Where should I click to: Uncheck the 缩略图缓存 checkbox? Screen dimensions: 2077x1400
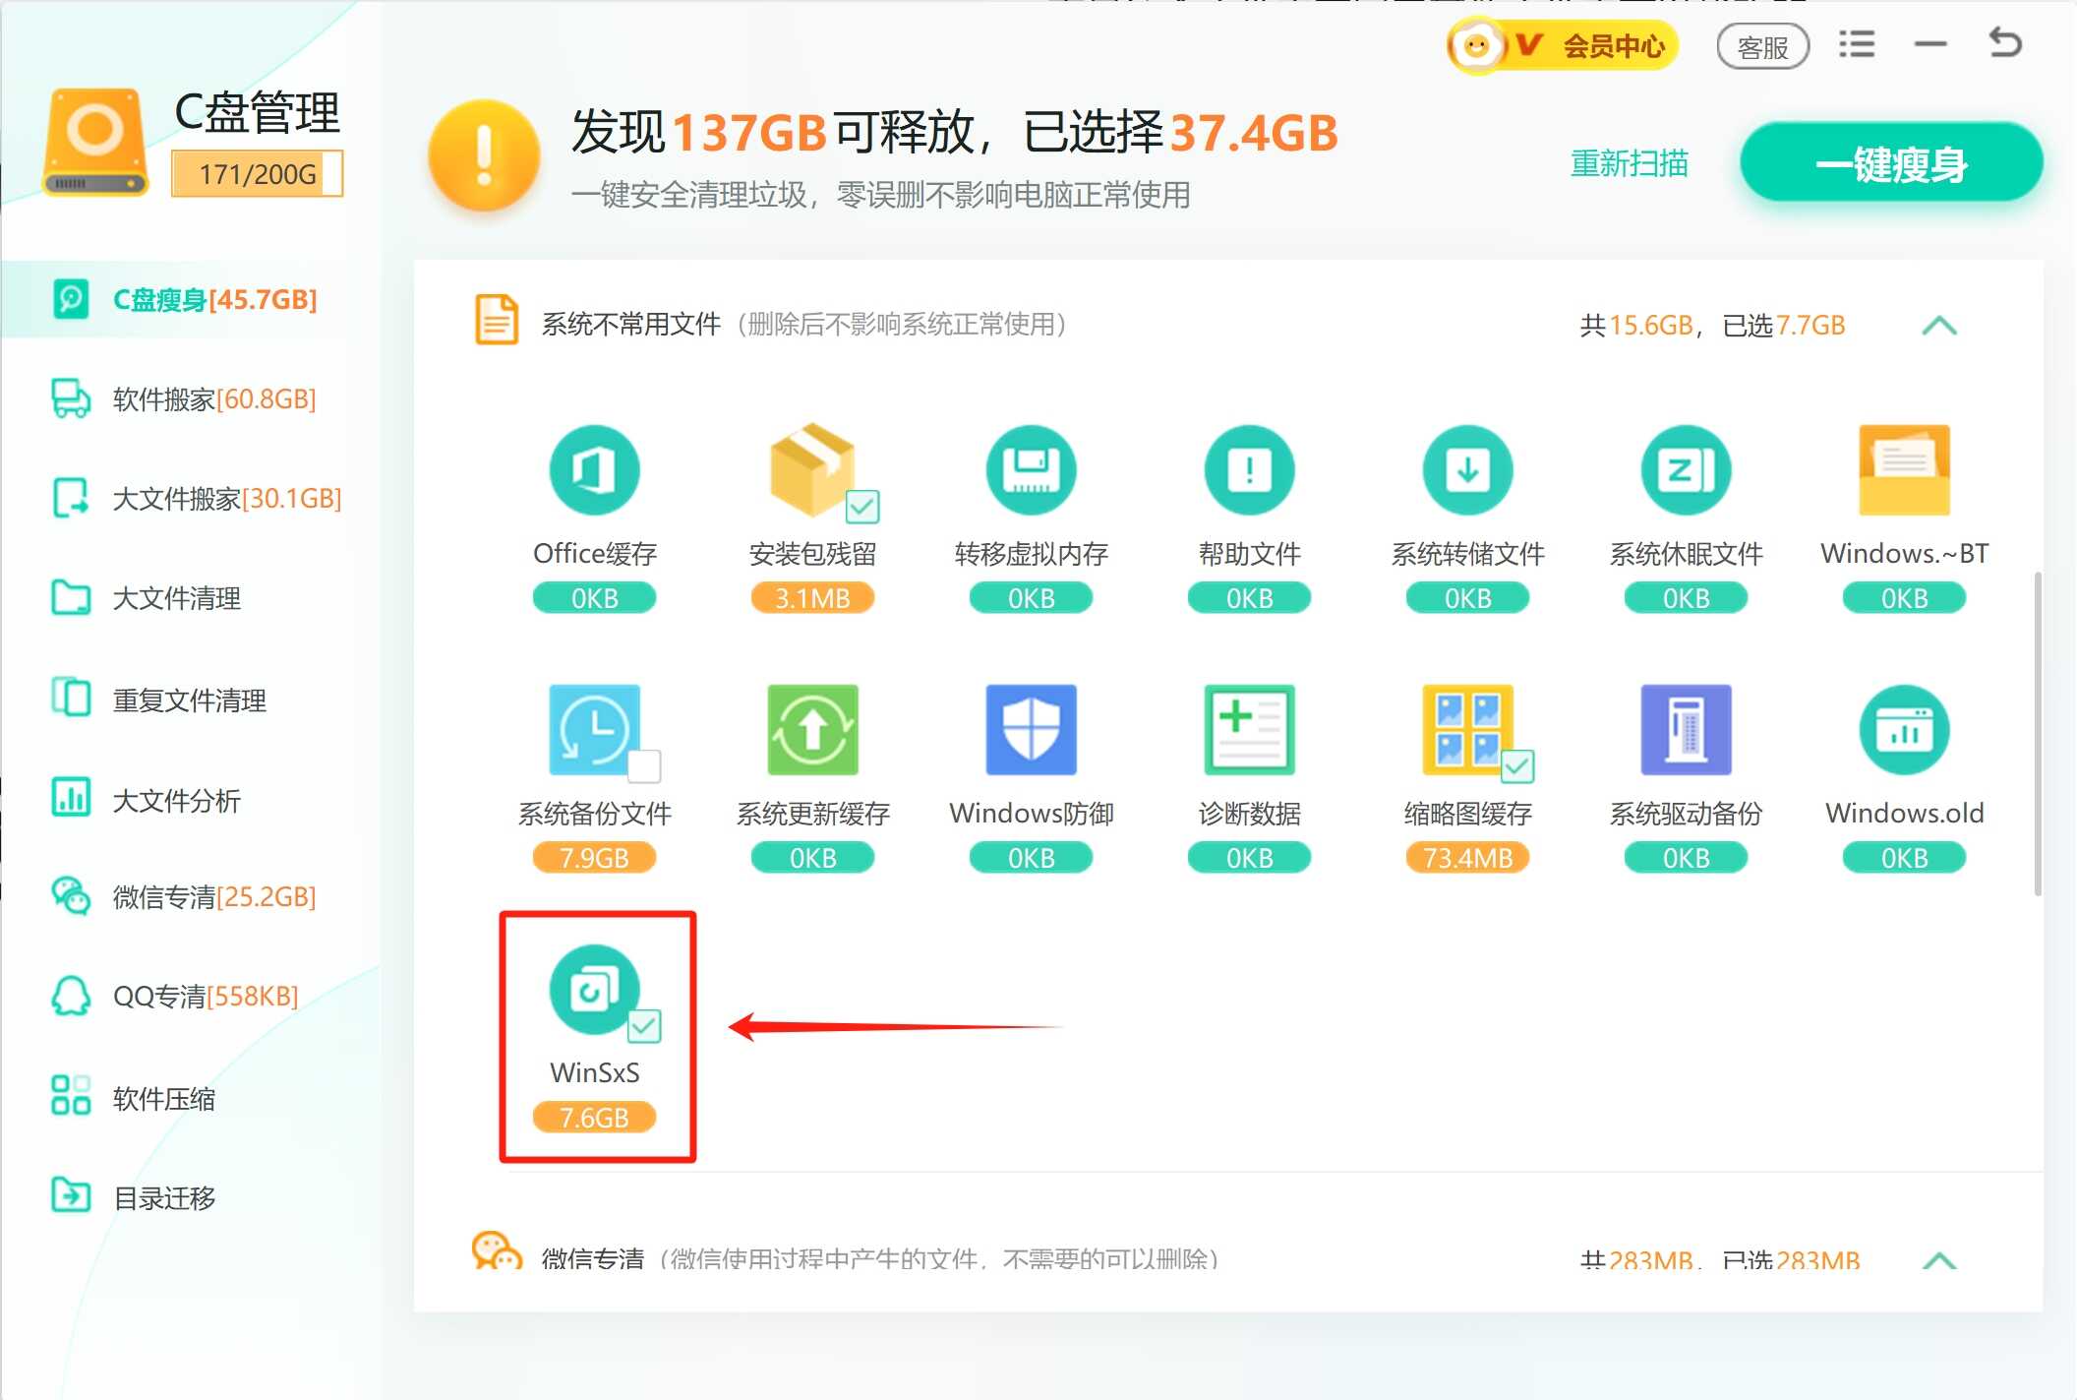point(1517,766)
